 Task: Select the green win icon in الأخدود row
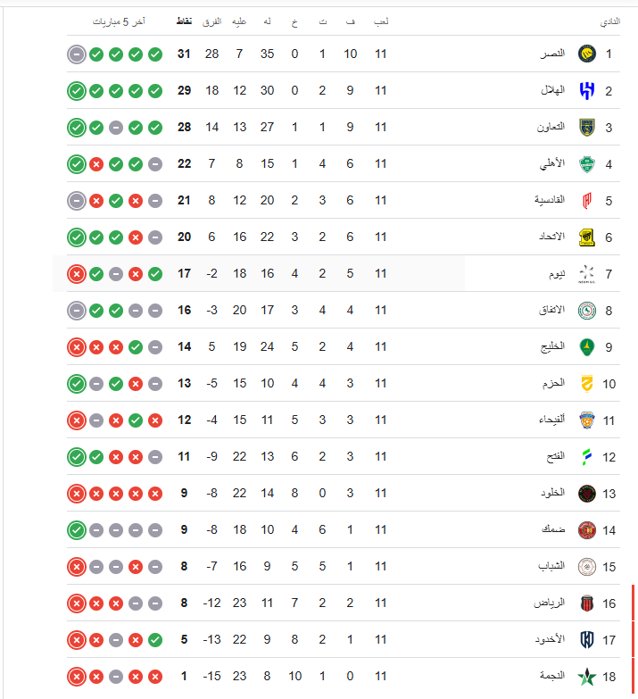[155, 639]
